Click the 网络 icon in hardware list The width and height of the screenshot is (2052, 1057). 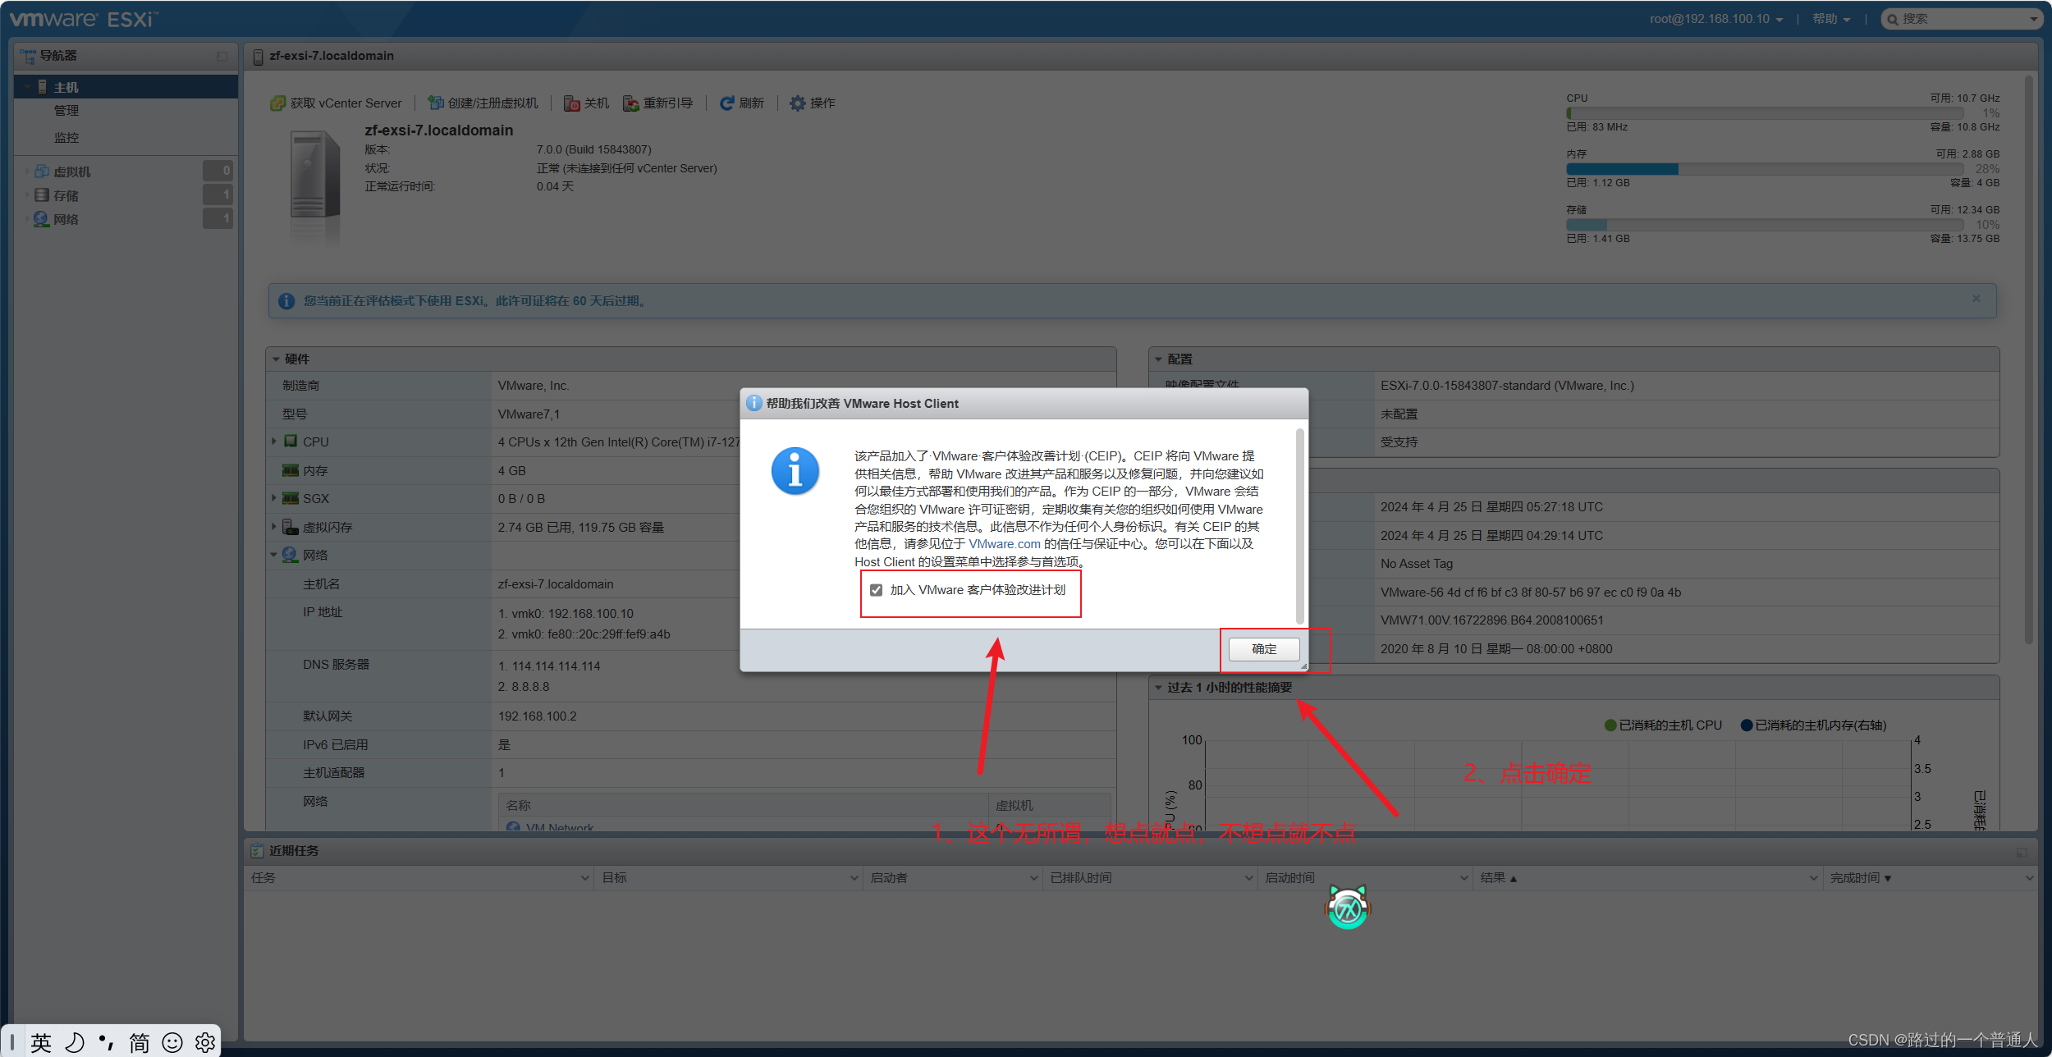click(291, 556)
